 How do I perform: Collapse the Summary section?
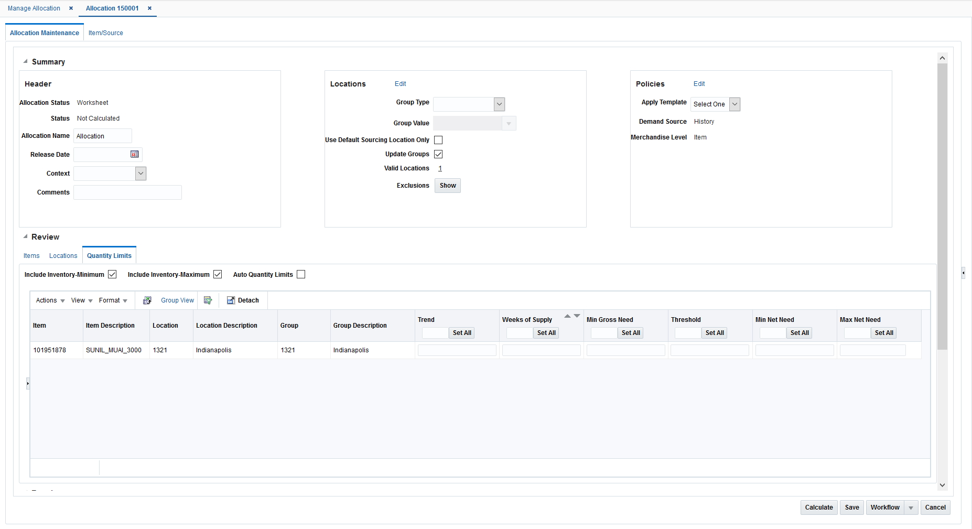[25, 61]
